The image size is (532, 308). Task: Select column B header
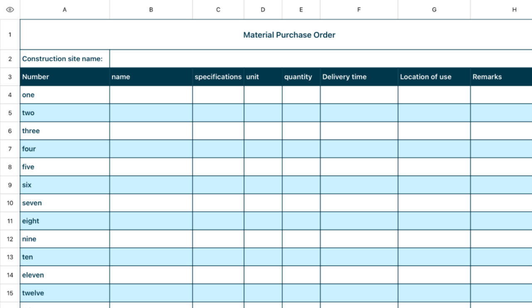[x=151, y=10]
